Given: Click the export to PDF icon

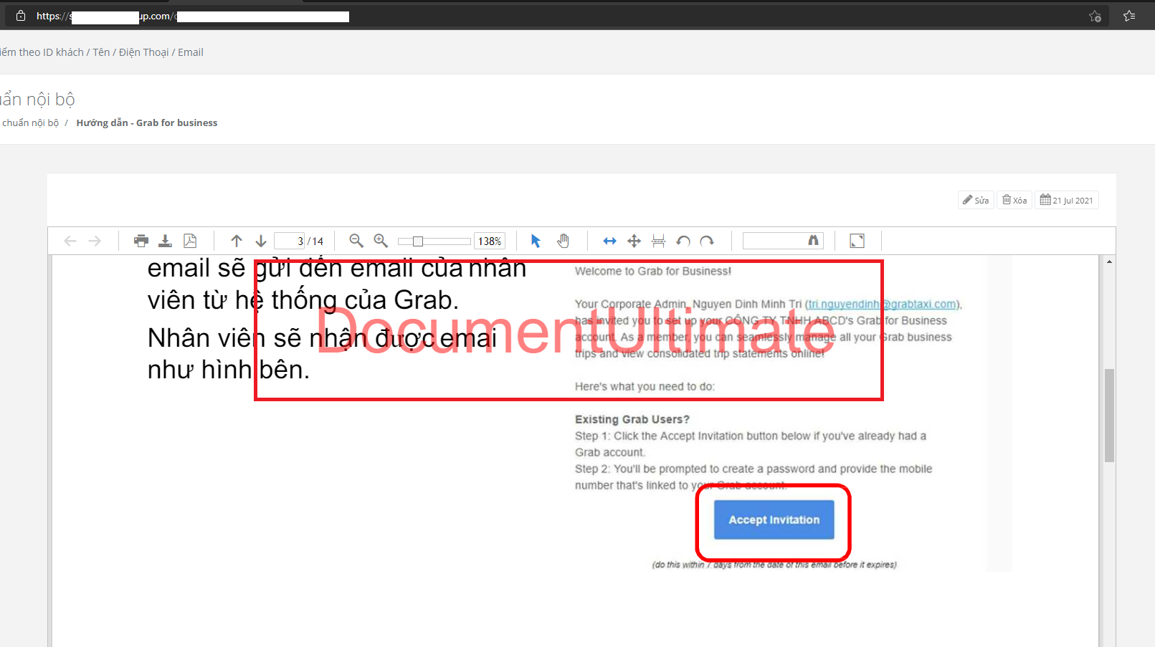Looking at the screenshot, I should (x=190, y=241).
